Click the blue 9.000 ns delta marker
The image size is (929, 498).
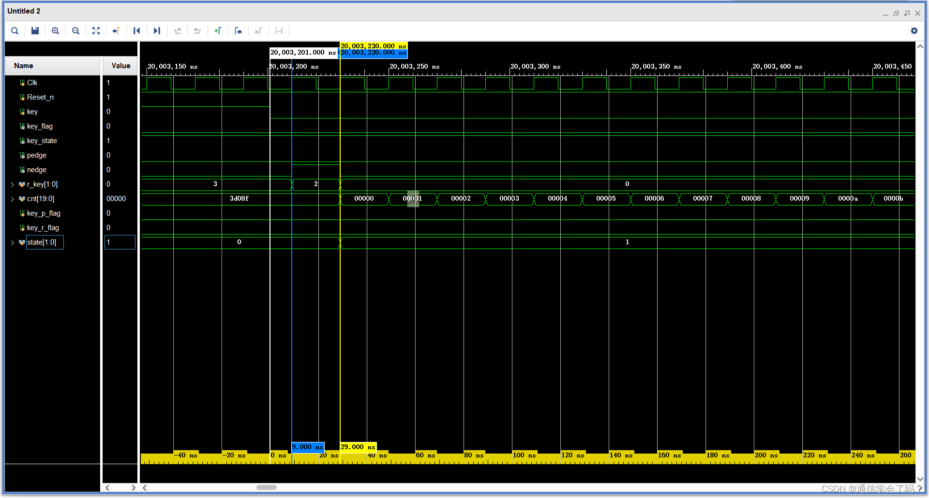pos(308,447)
